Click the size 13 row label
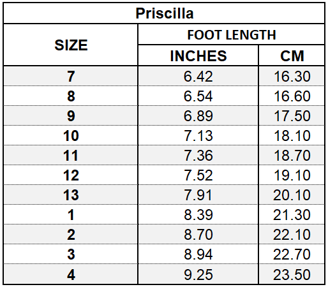This screenshot has height=287, width=328. click(71, 195)
